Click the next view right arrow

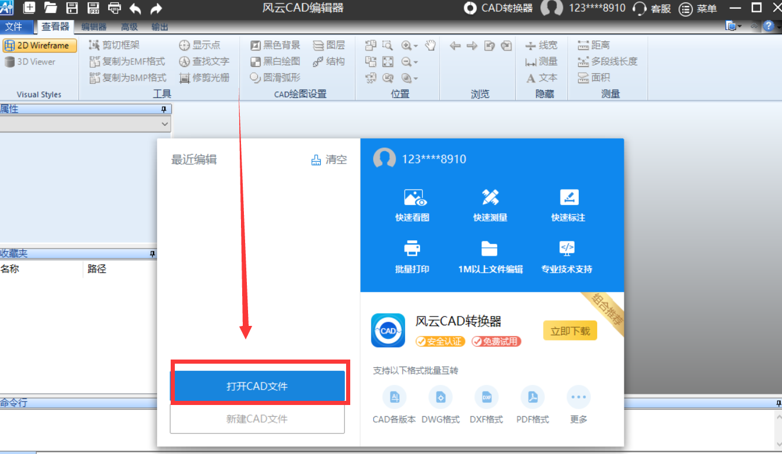[x=472, y=45]
